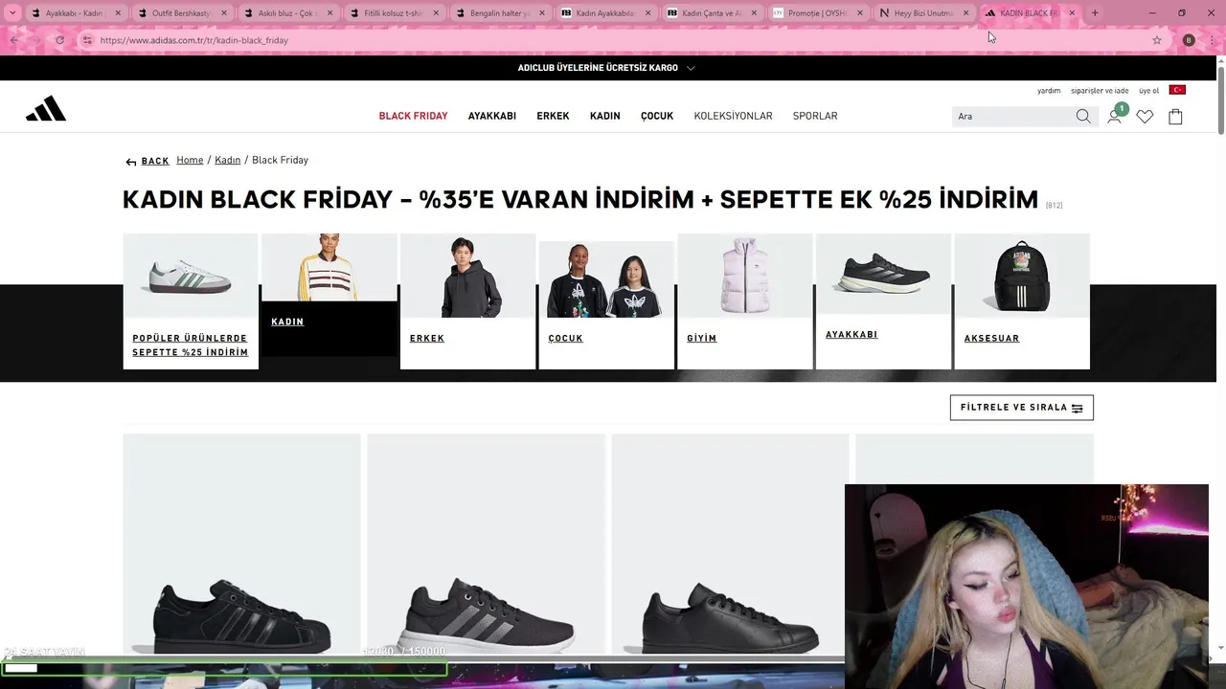This screenshot has width=1226, height=689.
Task: Select the AKSESUAR backpack category card
Action: (x=1022, y=301)
